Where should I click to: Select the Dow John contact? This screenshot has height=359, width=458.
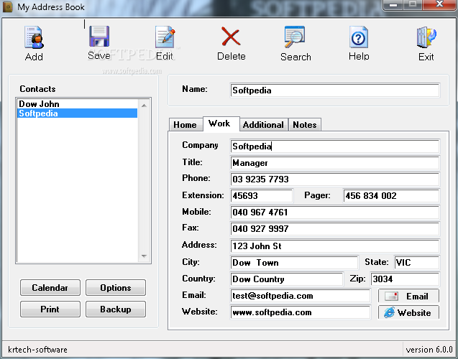coord(77,104)
